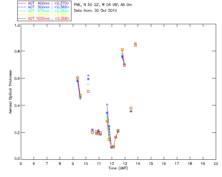Click the 'Time (GMT)' x-axis label

pyautogui.click(x=118, y=168)
